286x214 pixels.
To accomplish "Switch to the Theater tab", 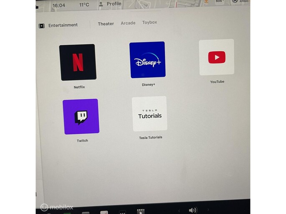I will (x=106, y=24).
